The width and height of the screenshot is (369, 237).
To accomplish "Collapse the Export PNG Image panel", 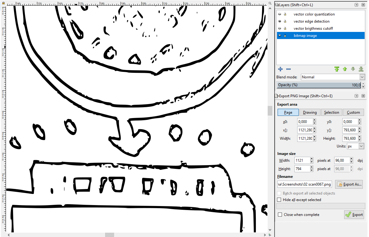I will [x=356, y=96].
